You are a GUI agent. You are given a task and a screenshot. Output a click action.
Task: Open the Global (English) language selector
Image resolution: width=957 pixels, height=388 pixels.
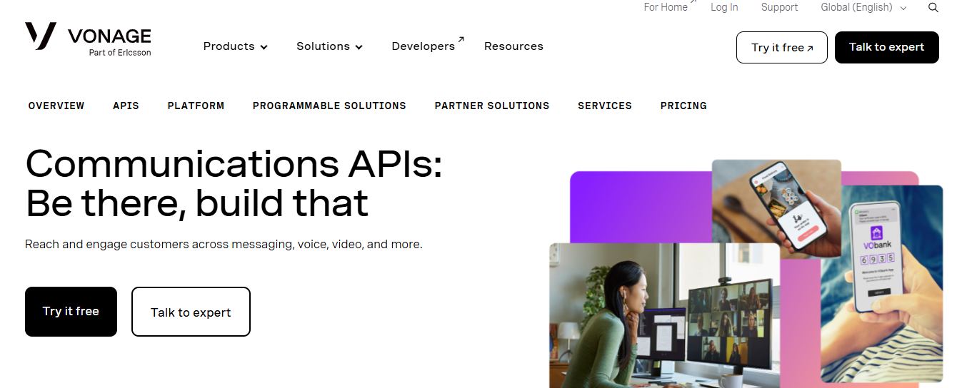863,7
